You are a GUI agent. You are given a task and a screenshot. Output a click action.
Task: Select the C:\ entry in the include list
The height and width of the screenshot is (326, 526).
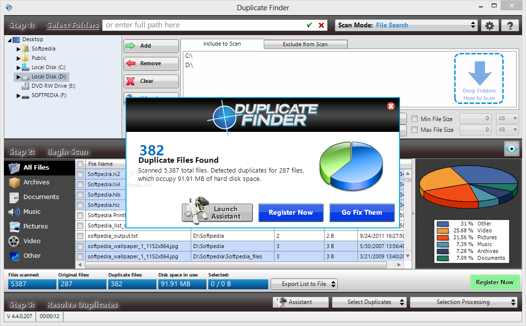(189, 56)
